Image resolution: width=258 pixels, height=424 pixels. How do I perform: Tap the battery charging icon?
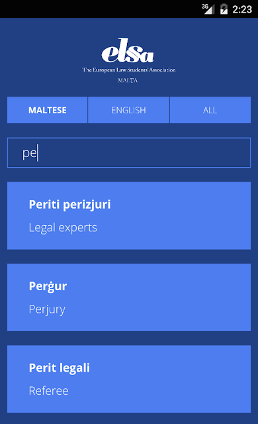(x=224, y=9)
